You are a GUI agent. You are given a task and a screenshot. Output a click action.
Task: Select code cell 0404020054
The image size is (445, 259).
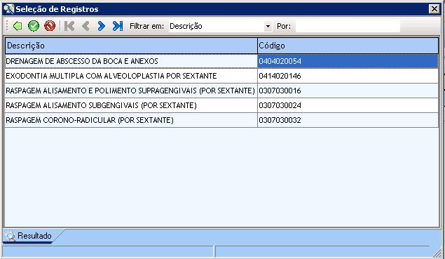point(348,61)
